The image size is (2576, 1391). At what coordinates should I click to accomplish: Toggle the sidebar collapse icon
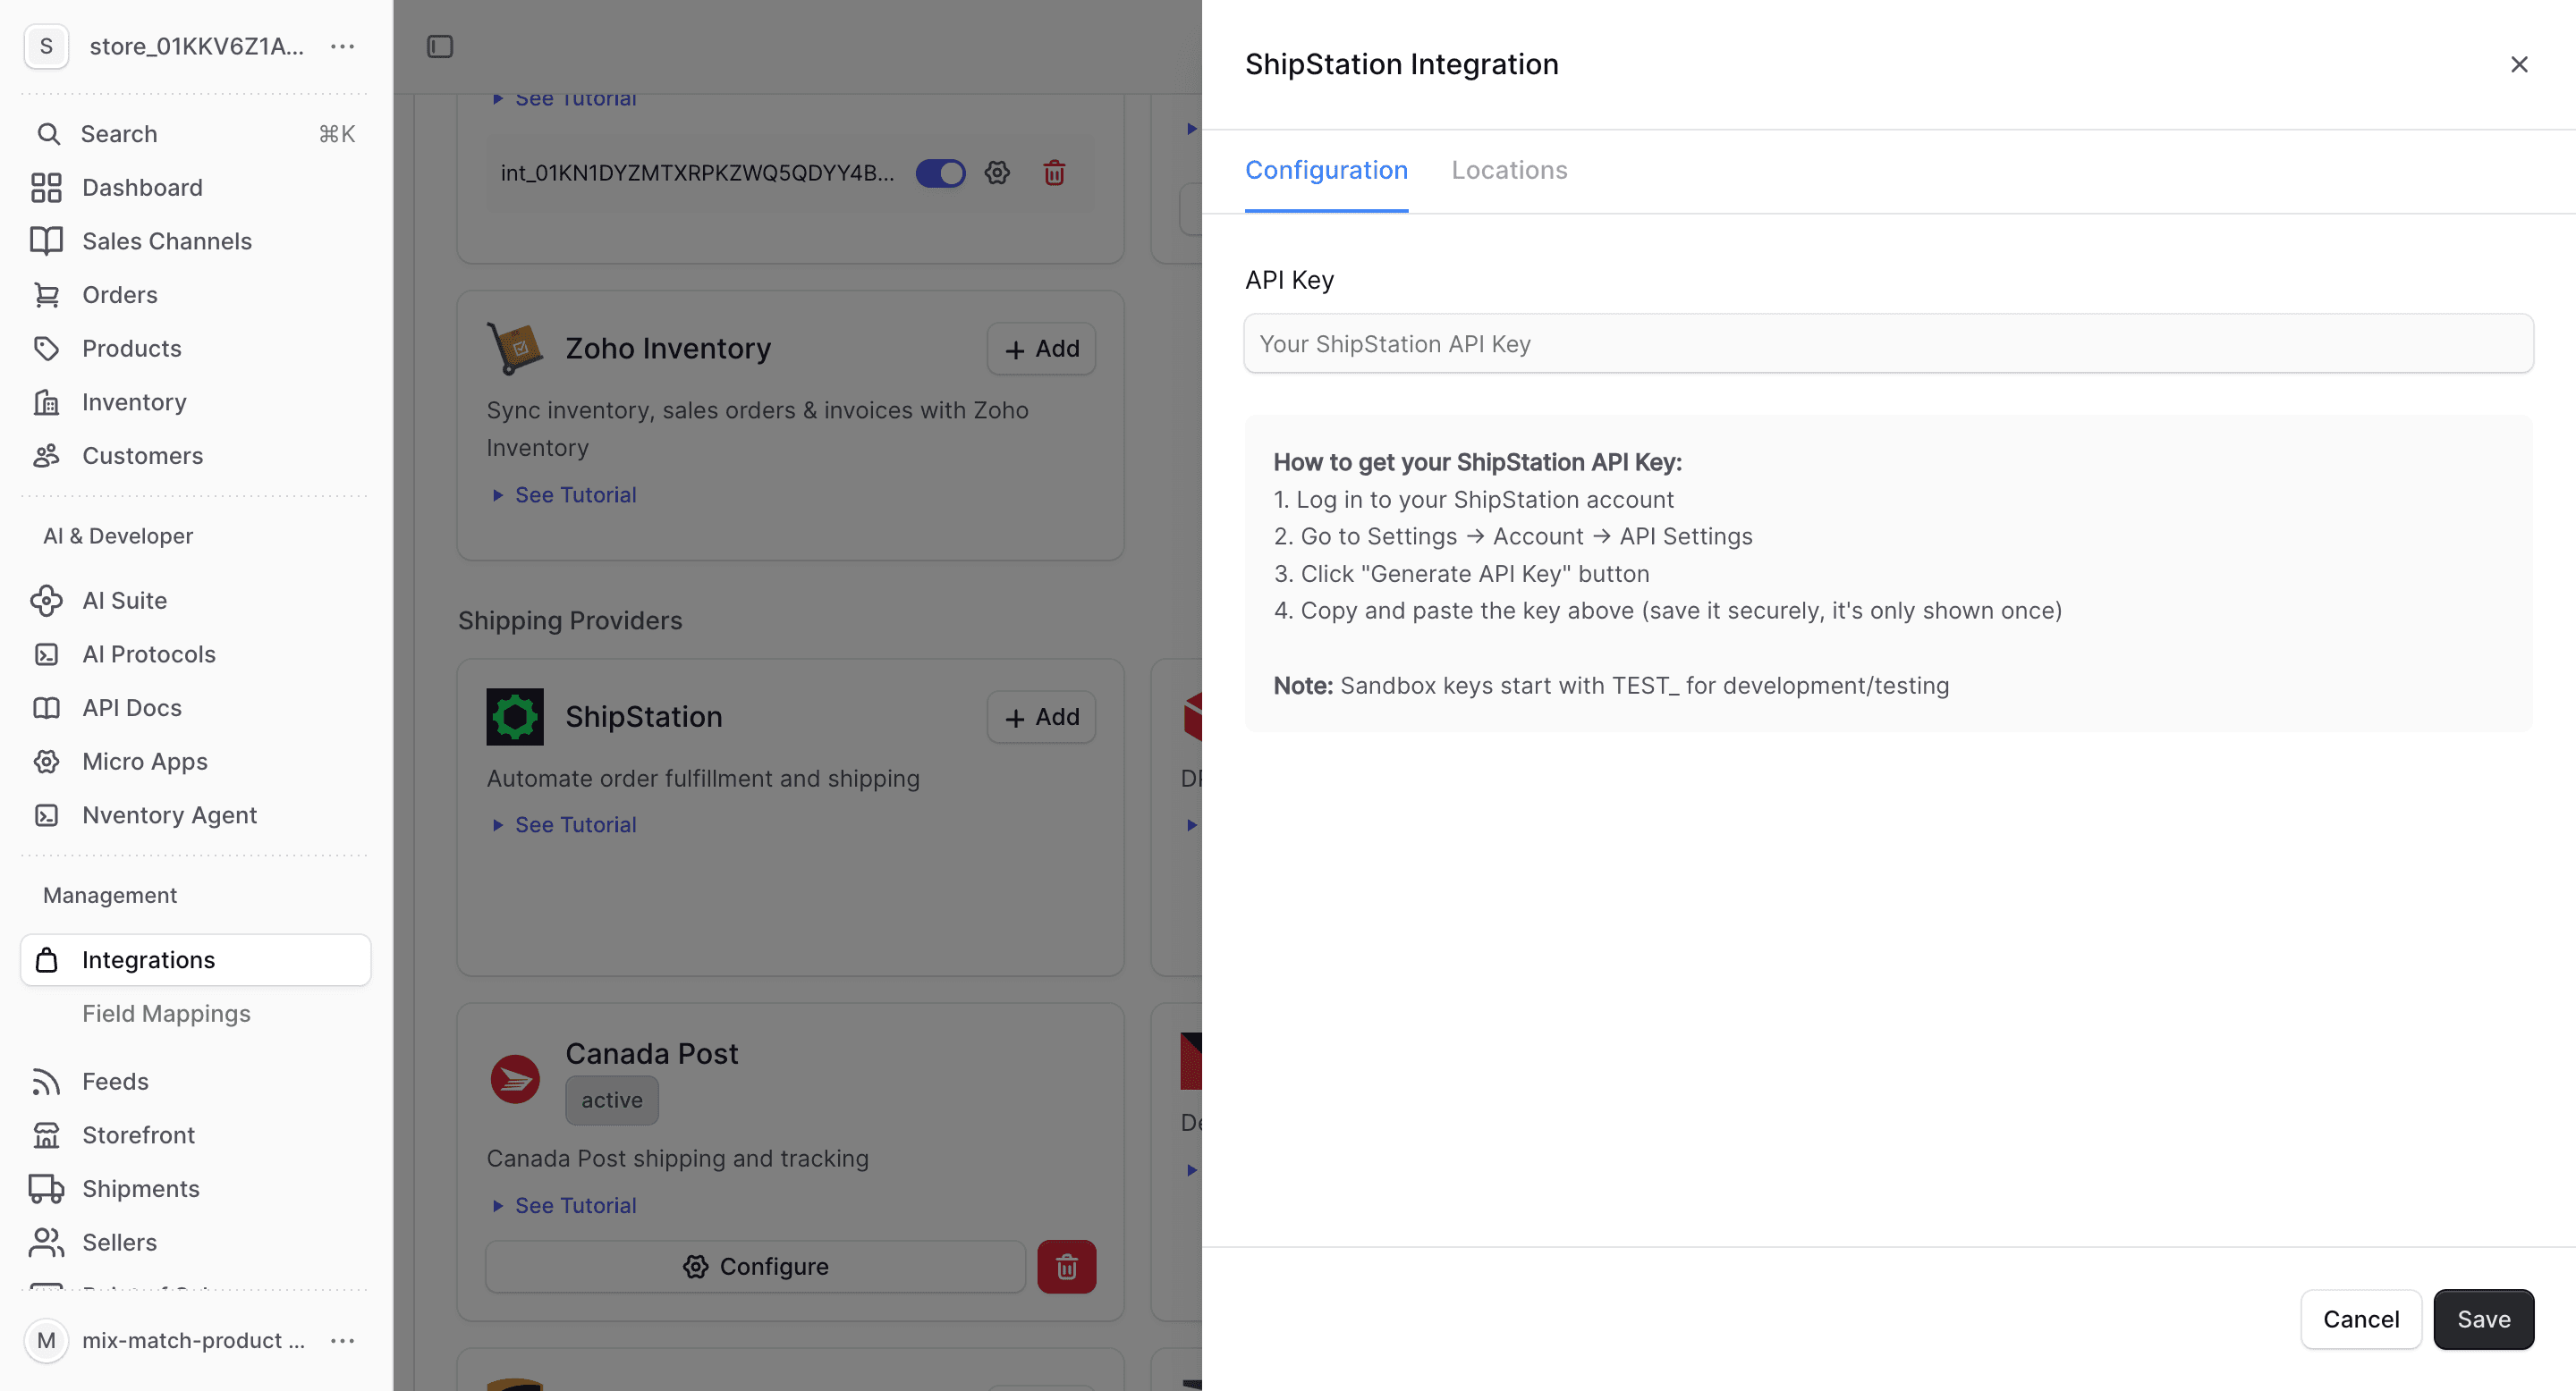(x=440, y=47)
